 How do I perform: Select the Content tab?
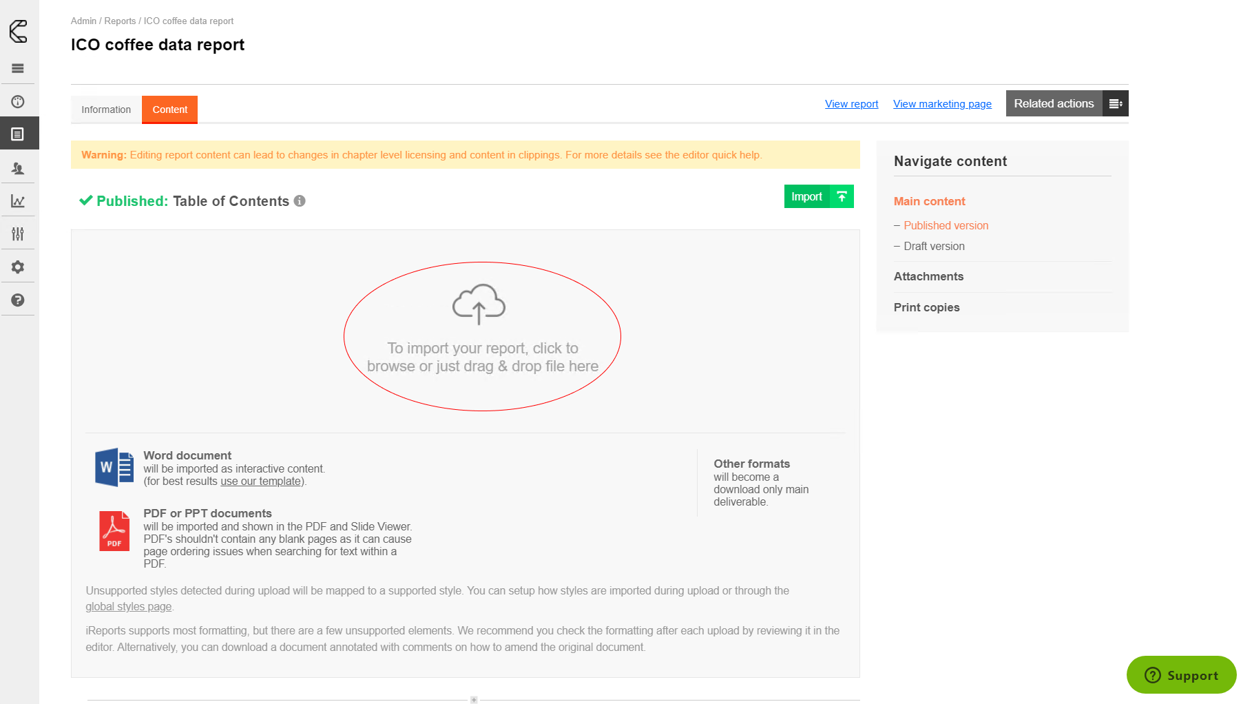169,110
